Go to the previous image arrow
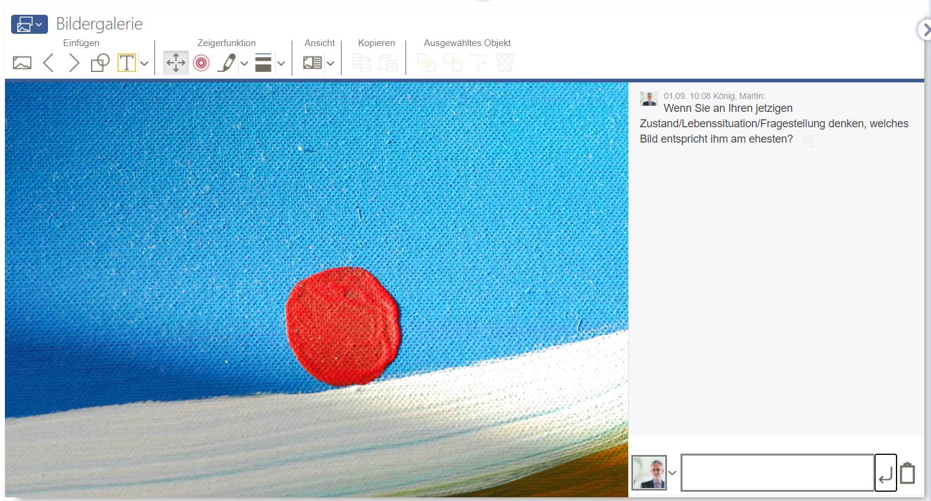 (49, 63)
